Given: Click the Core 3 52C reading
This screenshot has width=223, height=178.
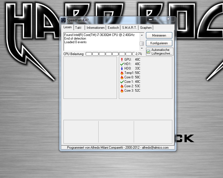Looking at the screenshot, I should (132, 91).
